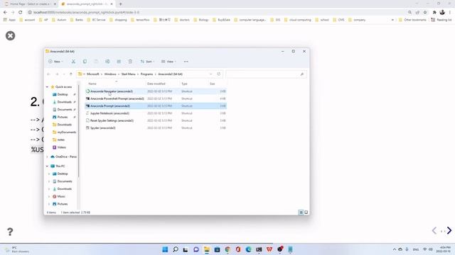The height and width of the screenshot is (255, 455).
Task: Expand the OneDrive - Personal tree node
Action: (48, 157)
